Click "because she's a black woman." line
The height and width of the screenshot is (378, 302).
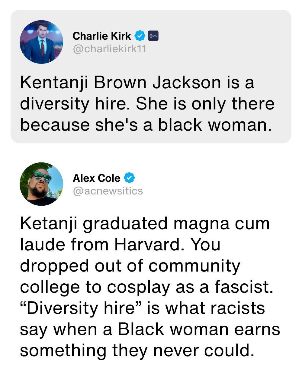(x=144, y=125)
